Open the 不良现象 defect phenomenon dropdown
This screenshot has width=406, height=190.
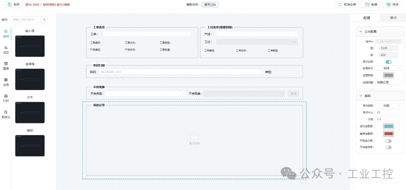coord(244,93)
